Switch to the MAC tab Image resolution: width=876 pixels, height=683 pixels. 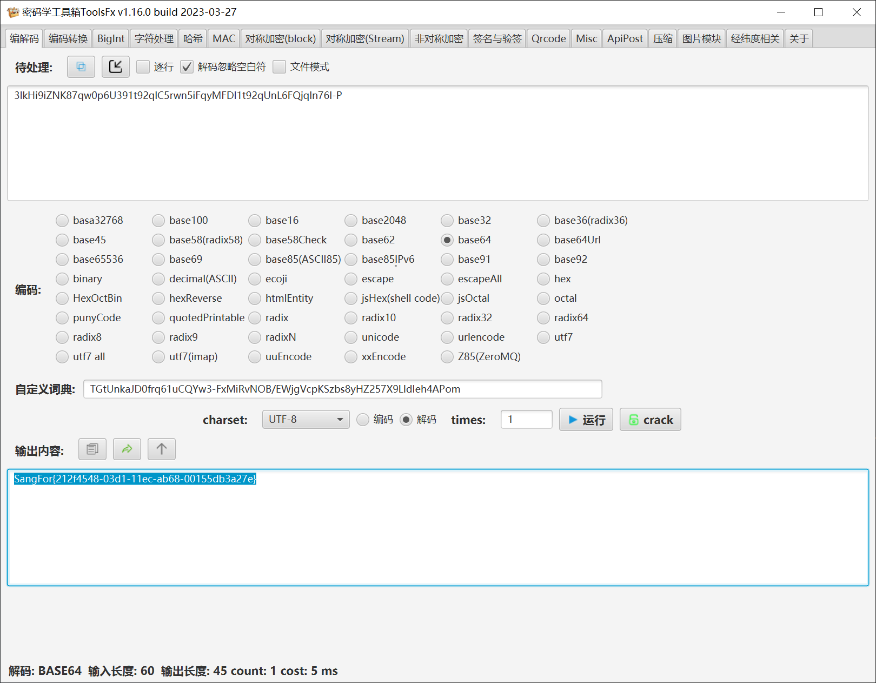pos(224,38)
